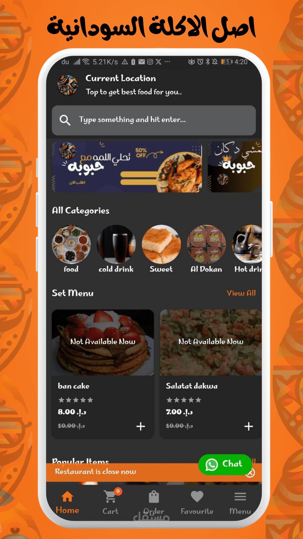
Task: View All set menu items
Action: click(x=241, y=293)
